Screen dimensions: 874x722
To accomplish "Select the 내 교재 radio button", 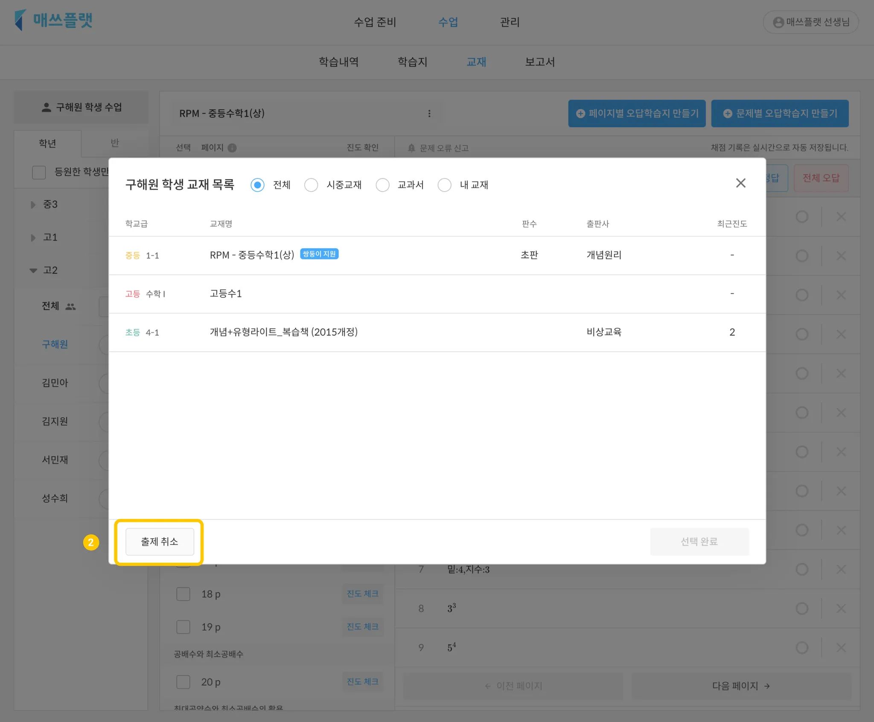I will pyautogui.click(x=444, y=185).
